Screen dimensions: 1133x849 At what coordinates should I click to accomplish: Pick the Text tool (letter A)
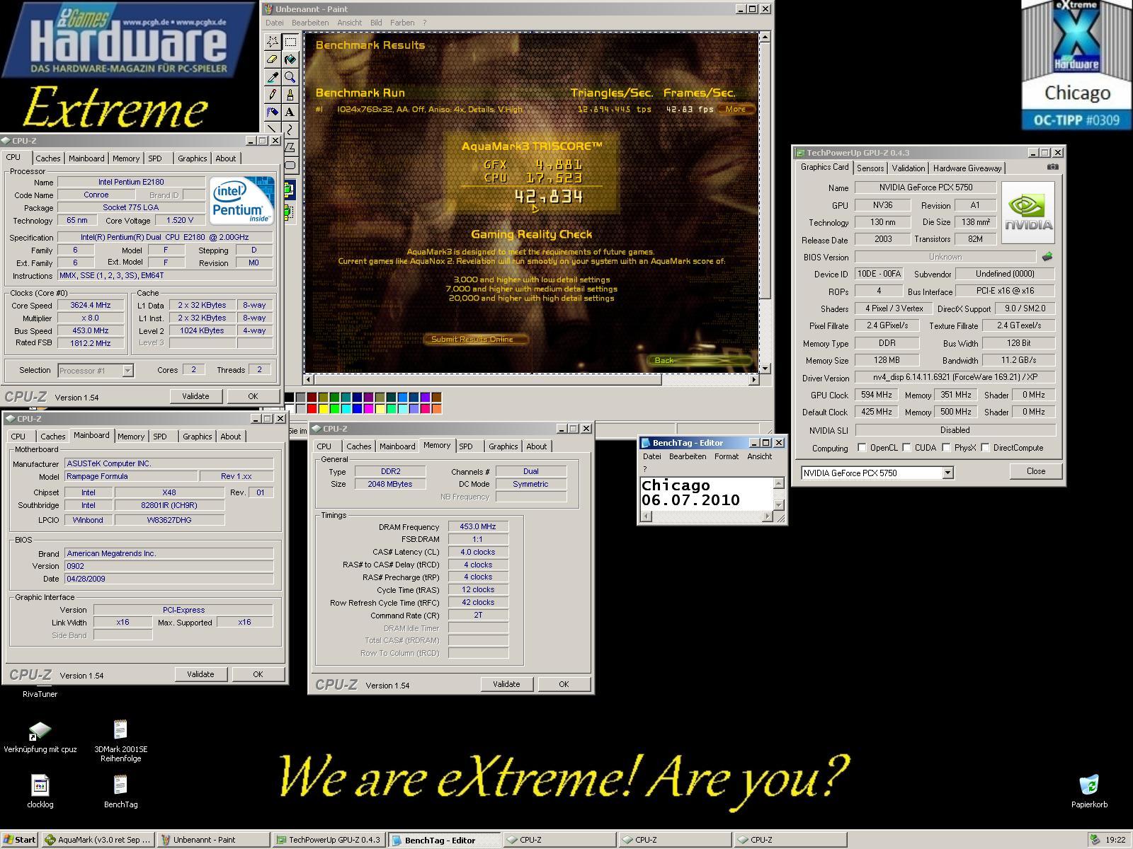click(x=290, y=112)
